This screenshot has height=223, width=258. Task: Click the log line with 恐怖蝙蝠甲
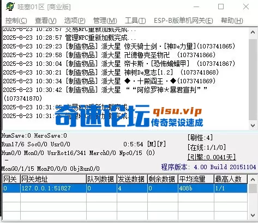tap(119, 64)
